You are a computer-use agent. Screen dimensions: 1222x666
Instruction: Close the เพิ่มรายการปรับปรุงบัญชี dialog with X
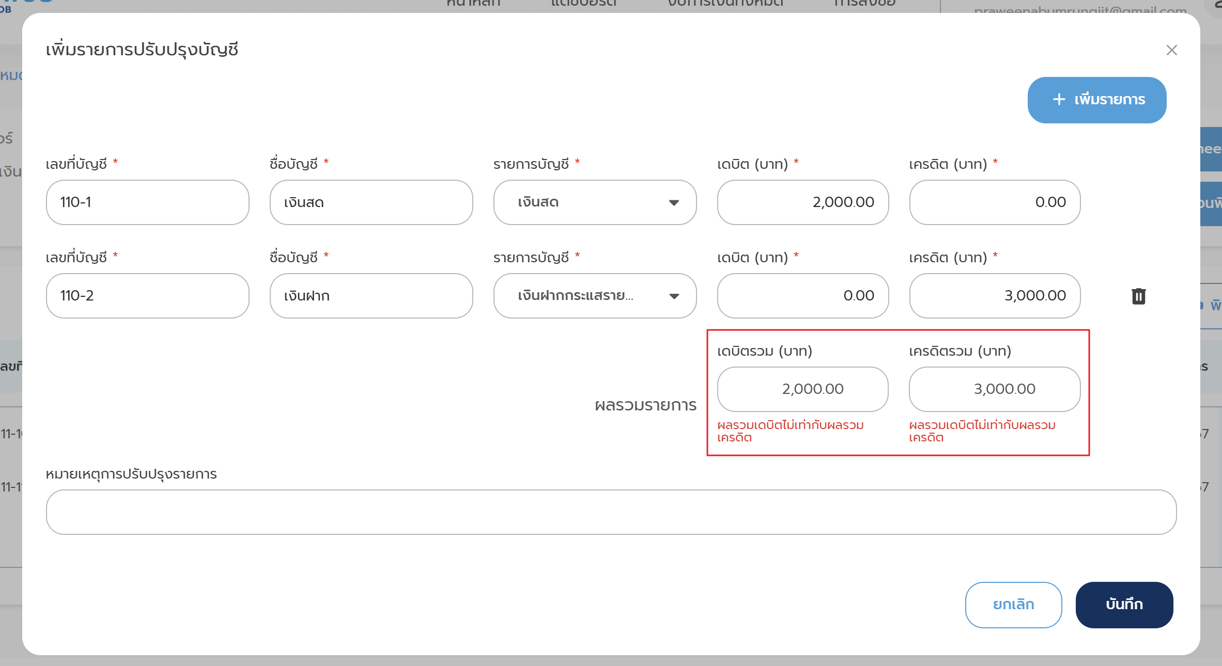(1171, 50)
